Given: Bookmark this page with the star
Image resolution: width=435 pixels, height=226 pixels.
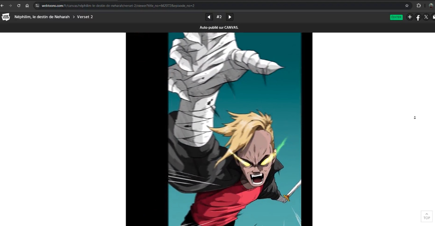Looking at the screenshot, I should coord(407,6).
